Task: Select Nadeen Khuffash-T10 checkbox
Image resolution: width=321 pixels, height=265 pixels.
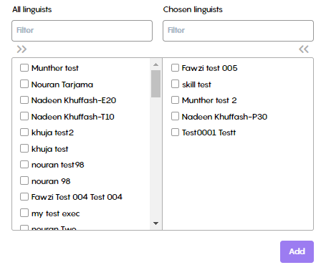Action: [24, 116]
